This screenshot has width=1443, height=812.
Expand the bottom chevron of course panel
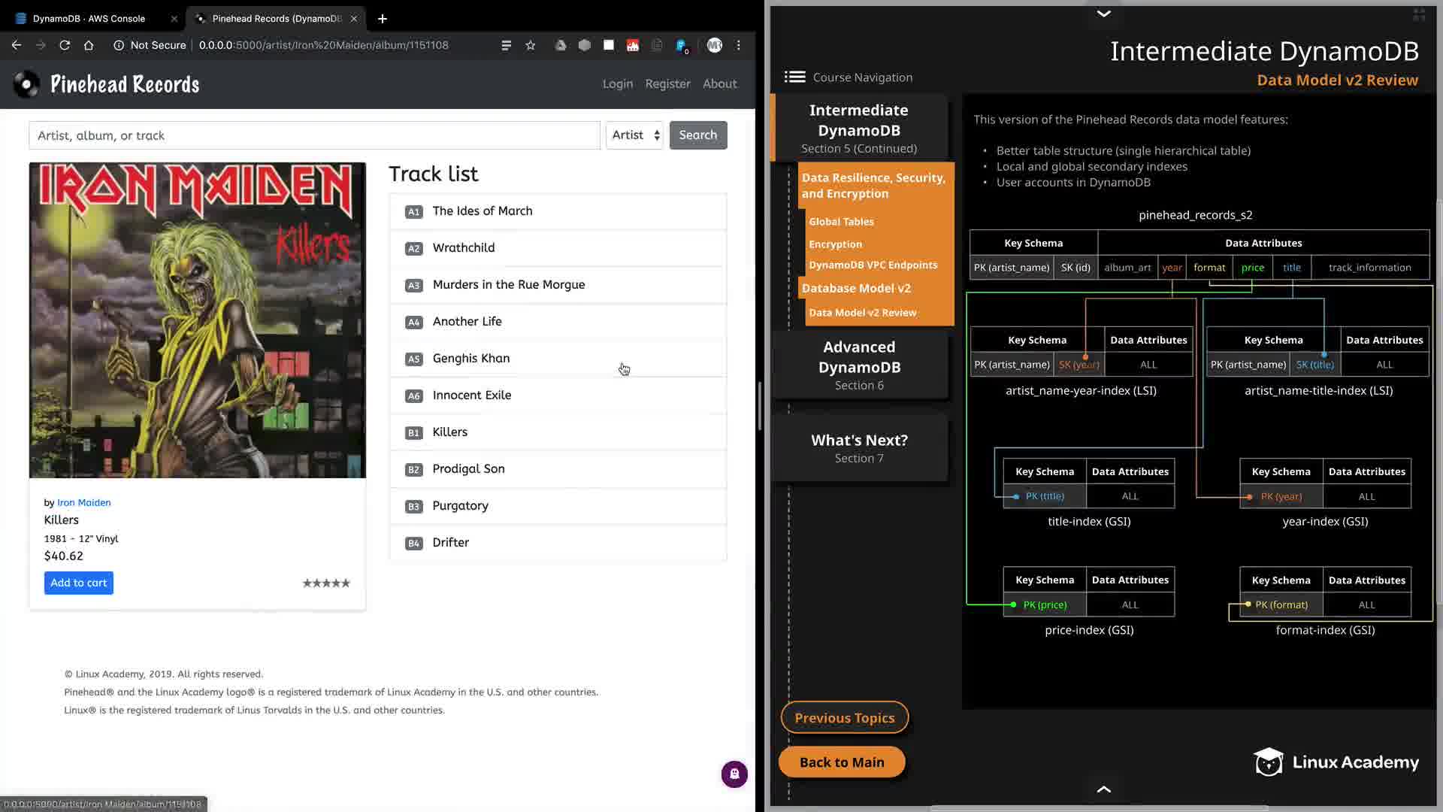(x=1103, y=789)
